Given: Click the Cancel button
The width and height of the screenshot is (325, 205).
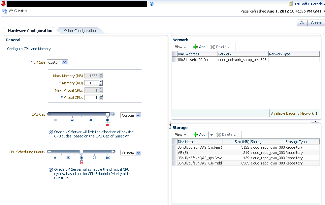Looking at the screenshot, I should coord(316,23).
